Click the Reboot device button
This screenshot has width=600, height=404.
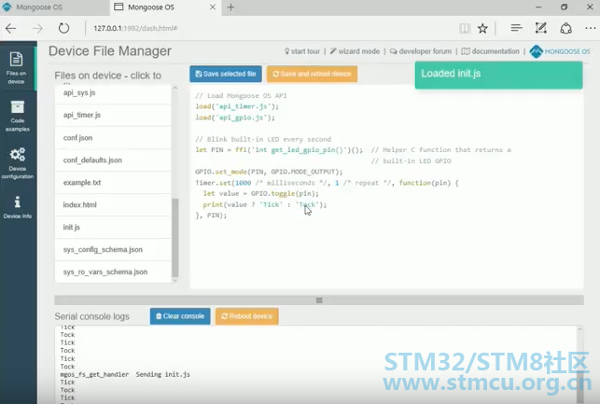tap(246, 316)
